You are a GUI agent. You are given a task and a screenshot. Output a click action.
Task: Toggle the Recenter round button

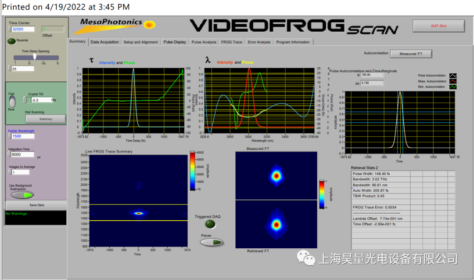11,41
